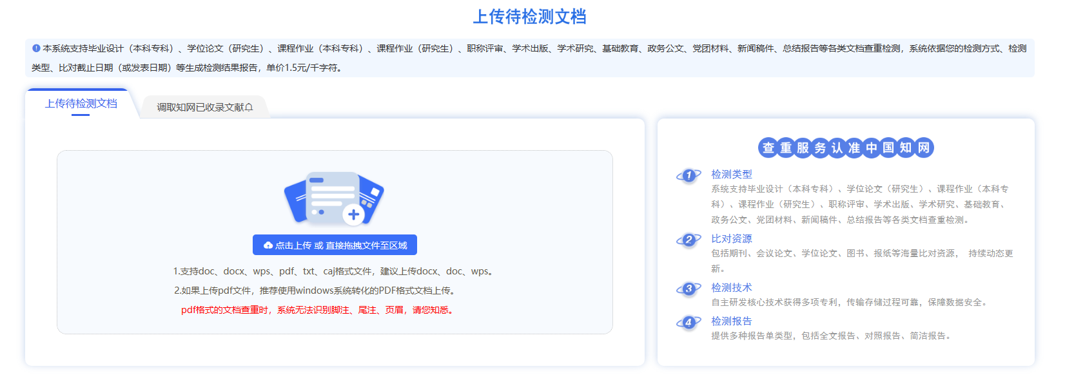Click number 1 badge beside 检测类型
Image resolution: width=1065 pixels, height=391 pixels.
(x=689, y=175)
